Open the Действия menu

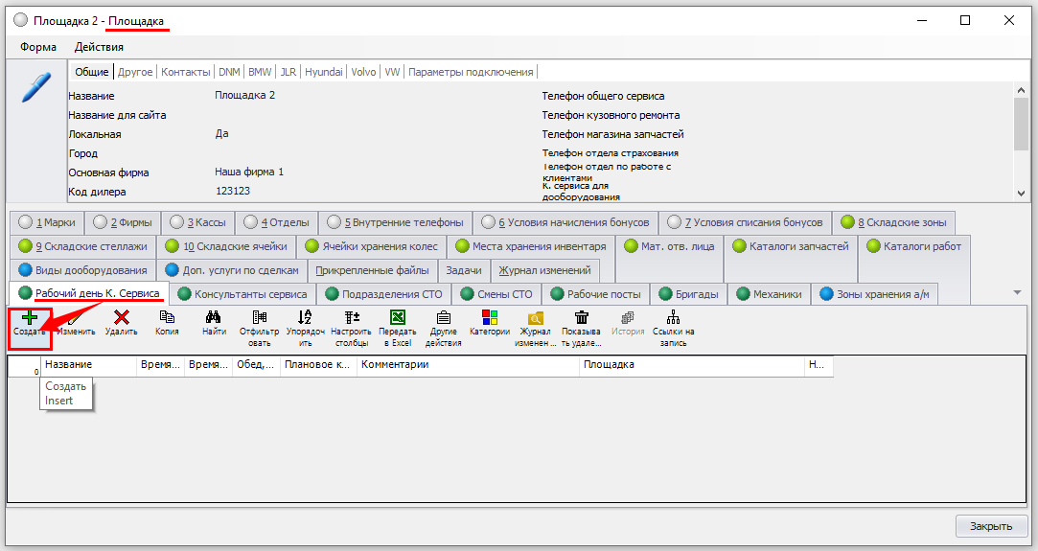(x=99, y=46)
